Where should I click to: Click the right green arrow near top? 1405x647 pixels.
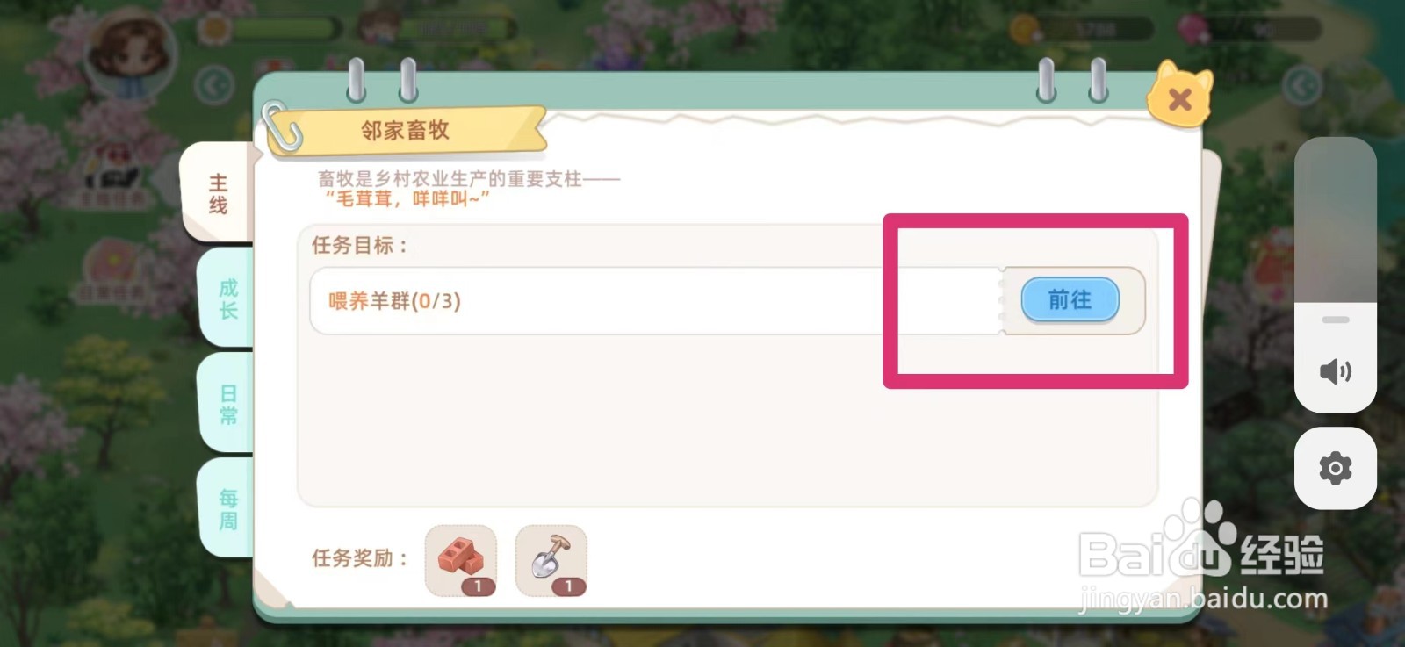coord(1301,86)
